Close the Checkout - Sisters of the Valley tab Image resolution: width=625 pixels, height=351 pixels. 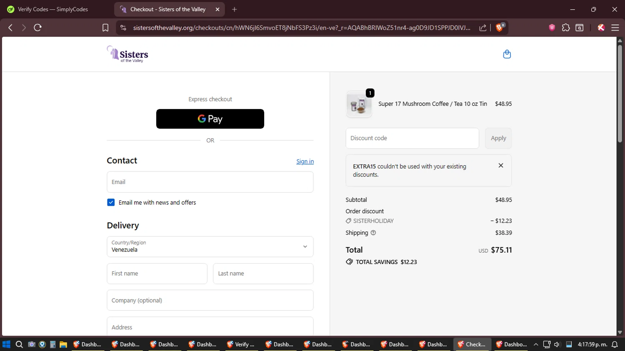(x=217, y=9)
